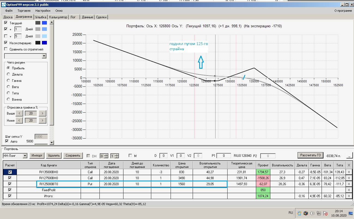Click the first tray icon next to RU
This screenshot has width=354, height=219.
pos(299,213)
